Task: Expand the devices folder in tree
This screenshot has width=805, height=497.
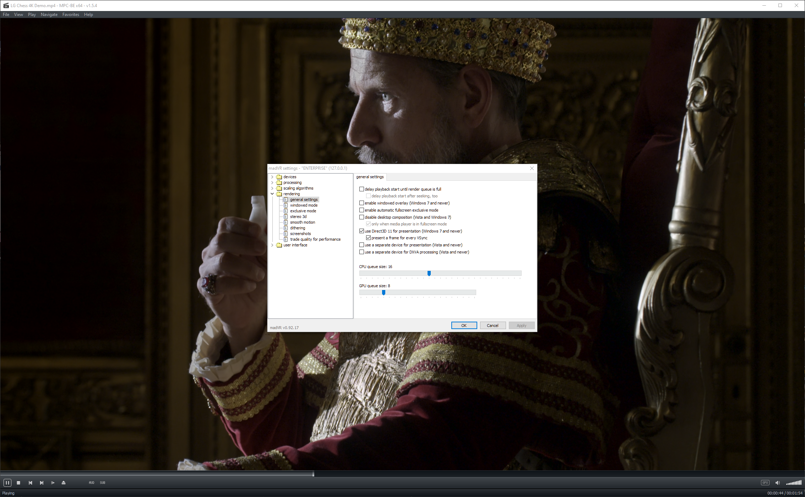Action: pos(272,177)
